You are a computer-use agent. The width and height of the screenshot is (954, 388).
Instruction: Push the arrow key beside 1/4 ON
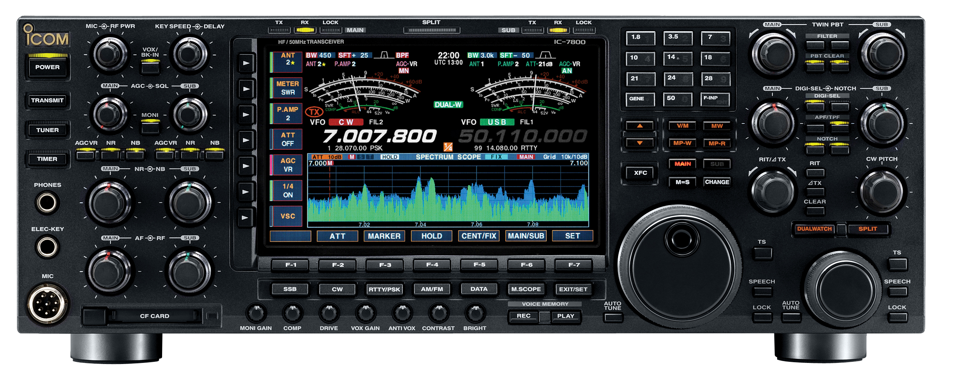coord(246,192)
